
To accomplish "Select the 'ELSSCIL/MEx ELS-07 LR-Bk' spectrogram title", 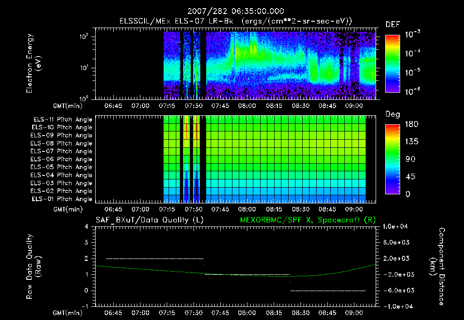I will click(176, 21).
